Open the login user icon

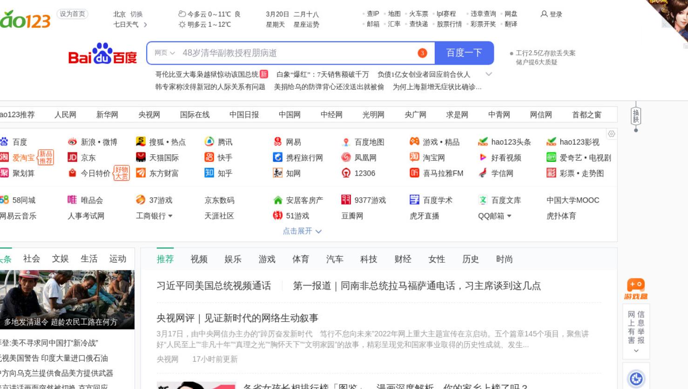click(x=544, y=14)
